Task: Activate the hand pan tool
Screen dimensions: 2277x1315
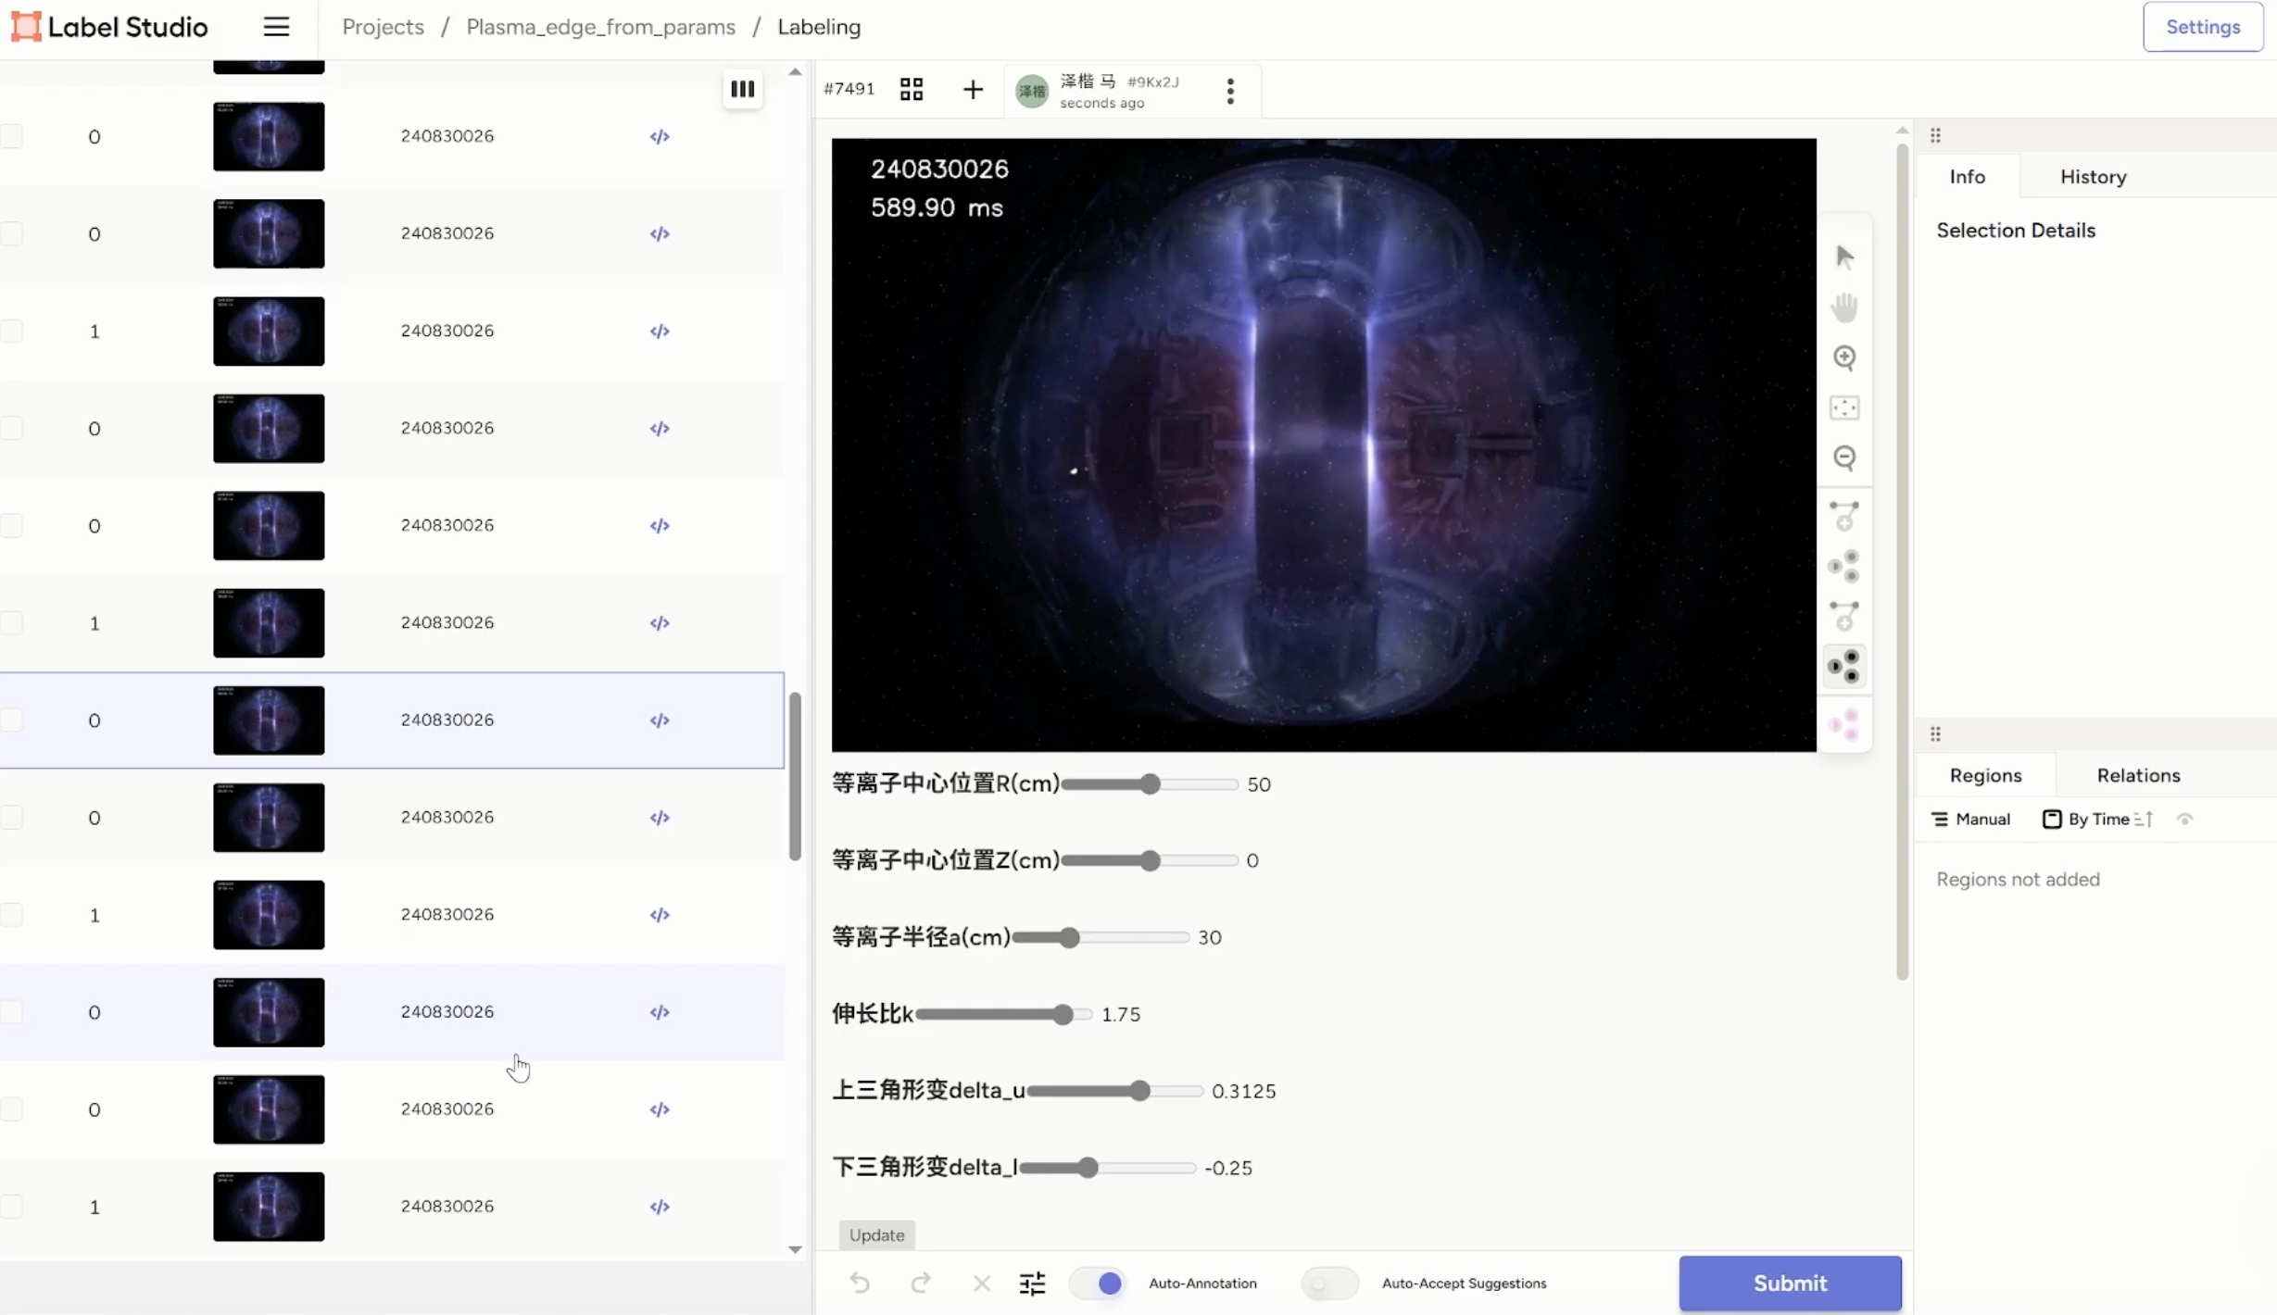Action: coord(1844,307)
